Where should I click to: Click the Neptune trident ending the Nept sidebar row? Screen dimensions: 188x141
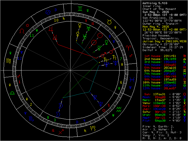coord(185,118)
